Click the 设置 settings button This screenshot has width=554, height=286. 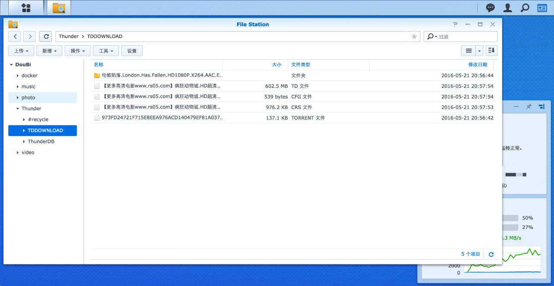[x=132, y=51]
